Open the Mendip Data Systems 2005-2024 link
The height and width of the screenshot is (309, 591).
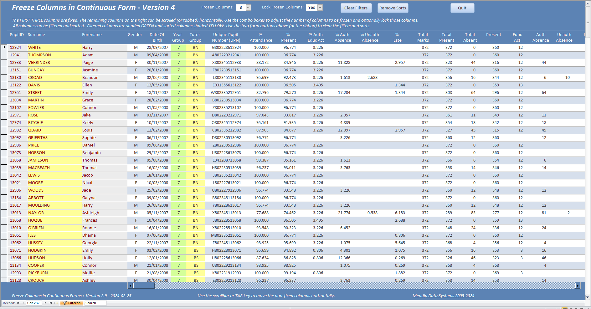point(443,296)
